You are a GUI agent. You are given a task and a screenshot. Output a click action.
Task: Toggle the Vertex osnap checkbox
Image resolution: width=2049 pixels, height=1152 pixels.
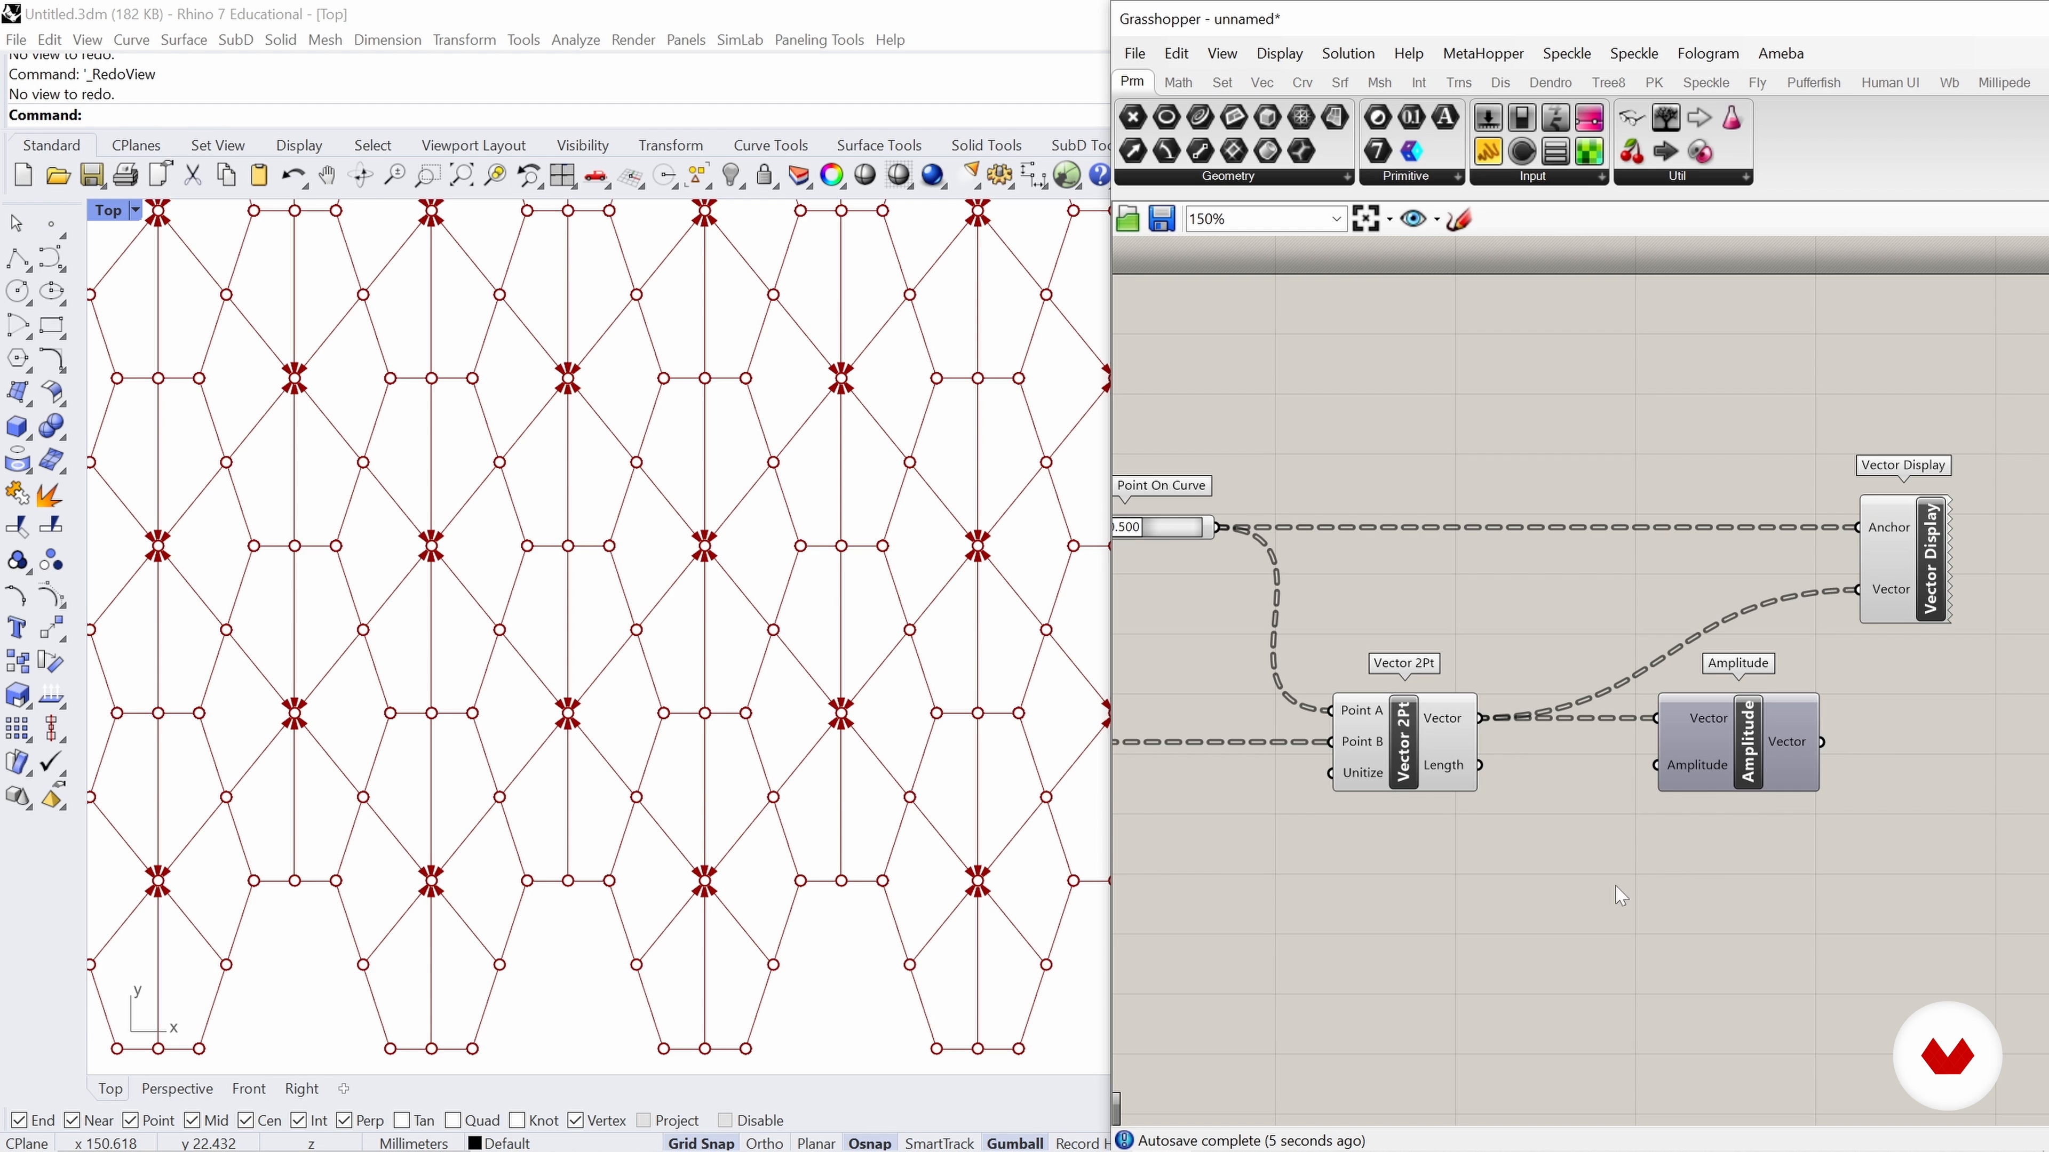(x=575, y=1119)
